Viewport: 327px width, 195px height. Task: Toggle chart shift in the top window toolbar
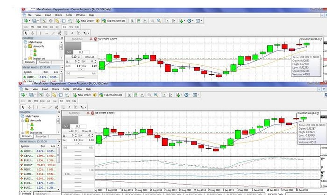173,21
